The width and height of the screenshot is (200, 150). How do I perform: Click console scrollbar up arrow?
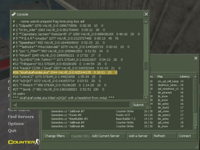click(x=146, y=22)
